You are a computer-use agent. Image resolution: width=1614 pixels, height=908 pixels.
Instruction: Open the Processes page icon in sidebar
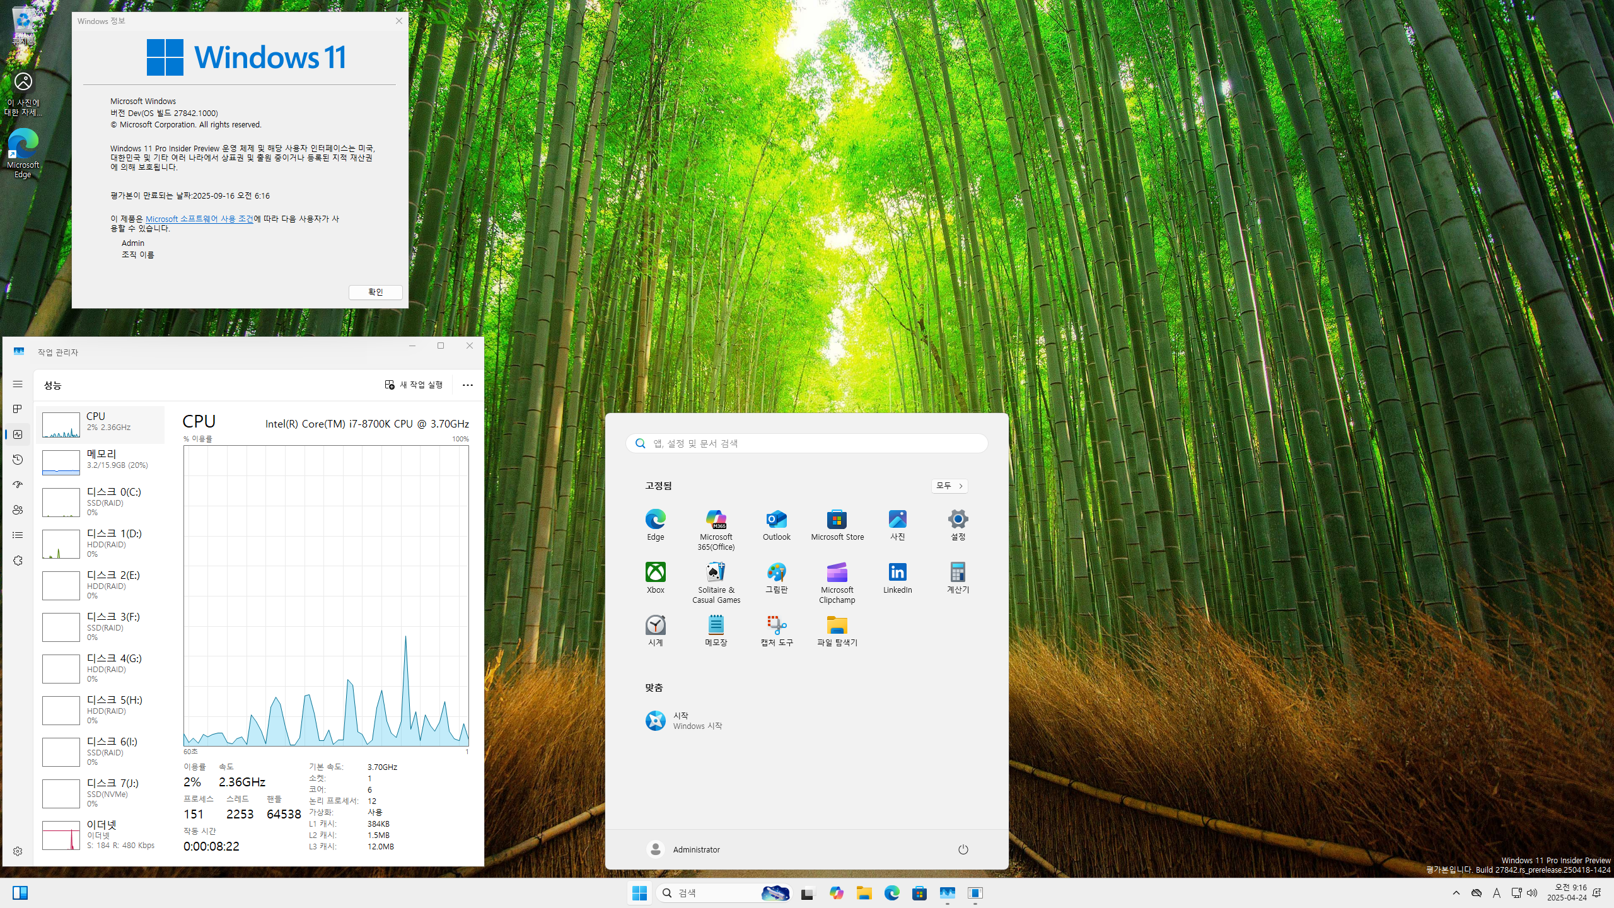coord(18,409)
